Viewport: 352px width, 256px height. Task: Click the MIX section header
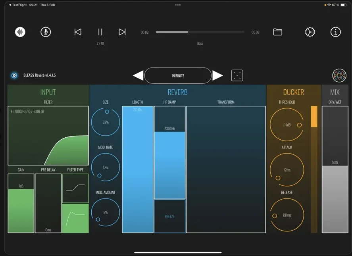(x=335, y=92)
